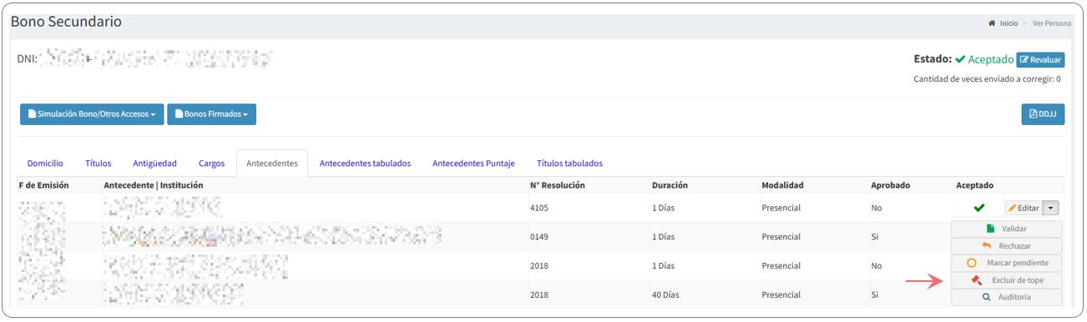
Task: Click green check in Aceptado column
Action: (978, 208)
